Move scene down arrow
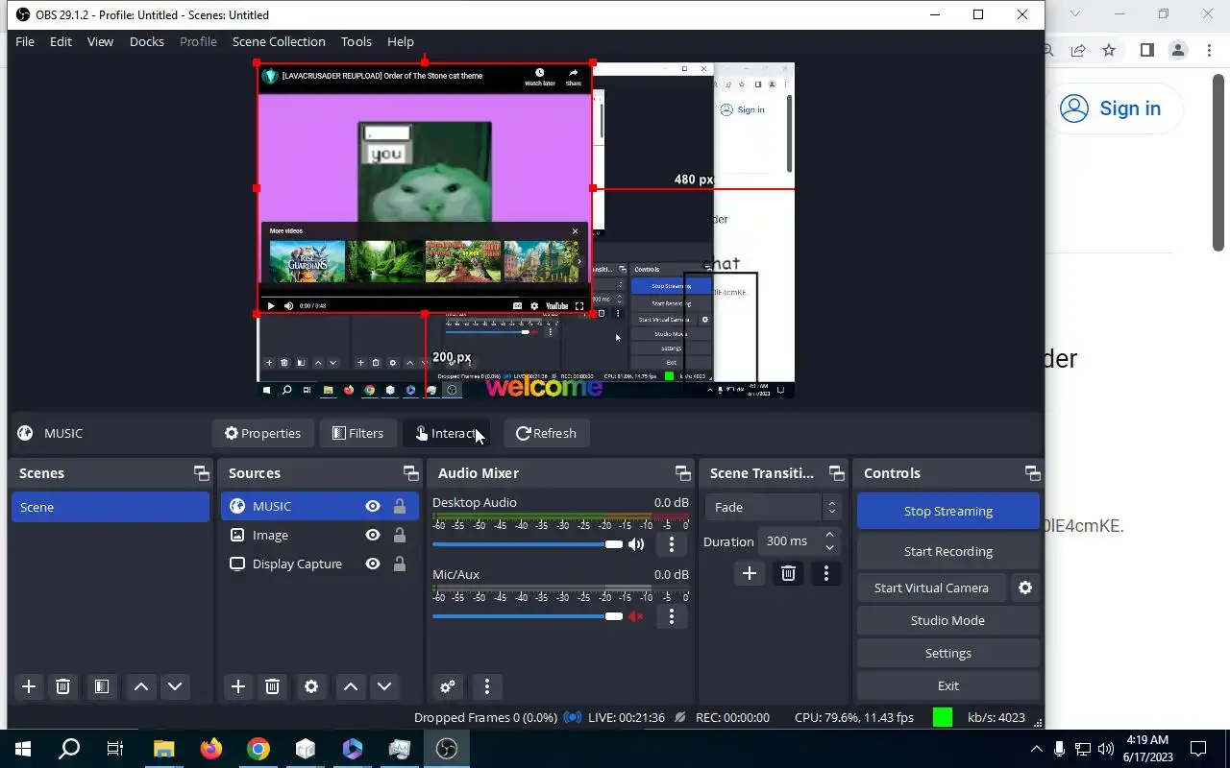 (174, 686)
